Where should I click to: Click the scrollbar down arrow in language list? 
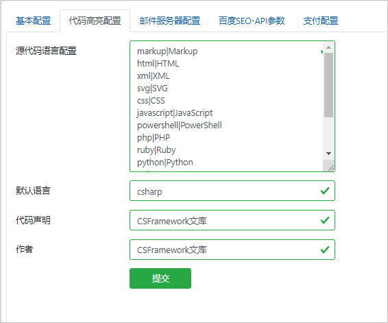tap(328, 154)
